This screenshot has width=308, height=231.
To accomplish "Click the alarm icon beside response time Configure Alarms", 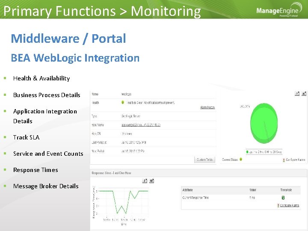I will [278, 205].
